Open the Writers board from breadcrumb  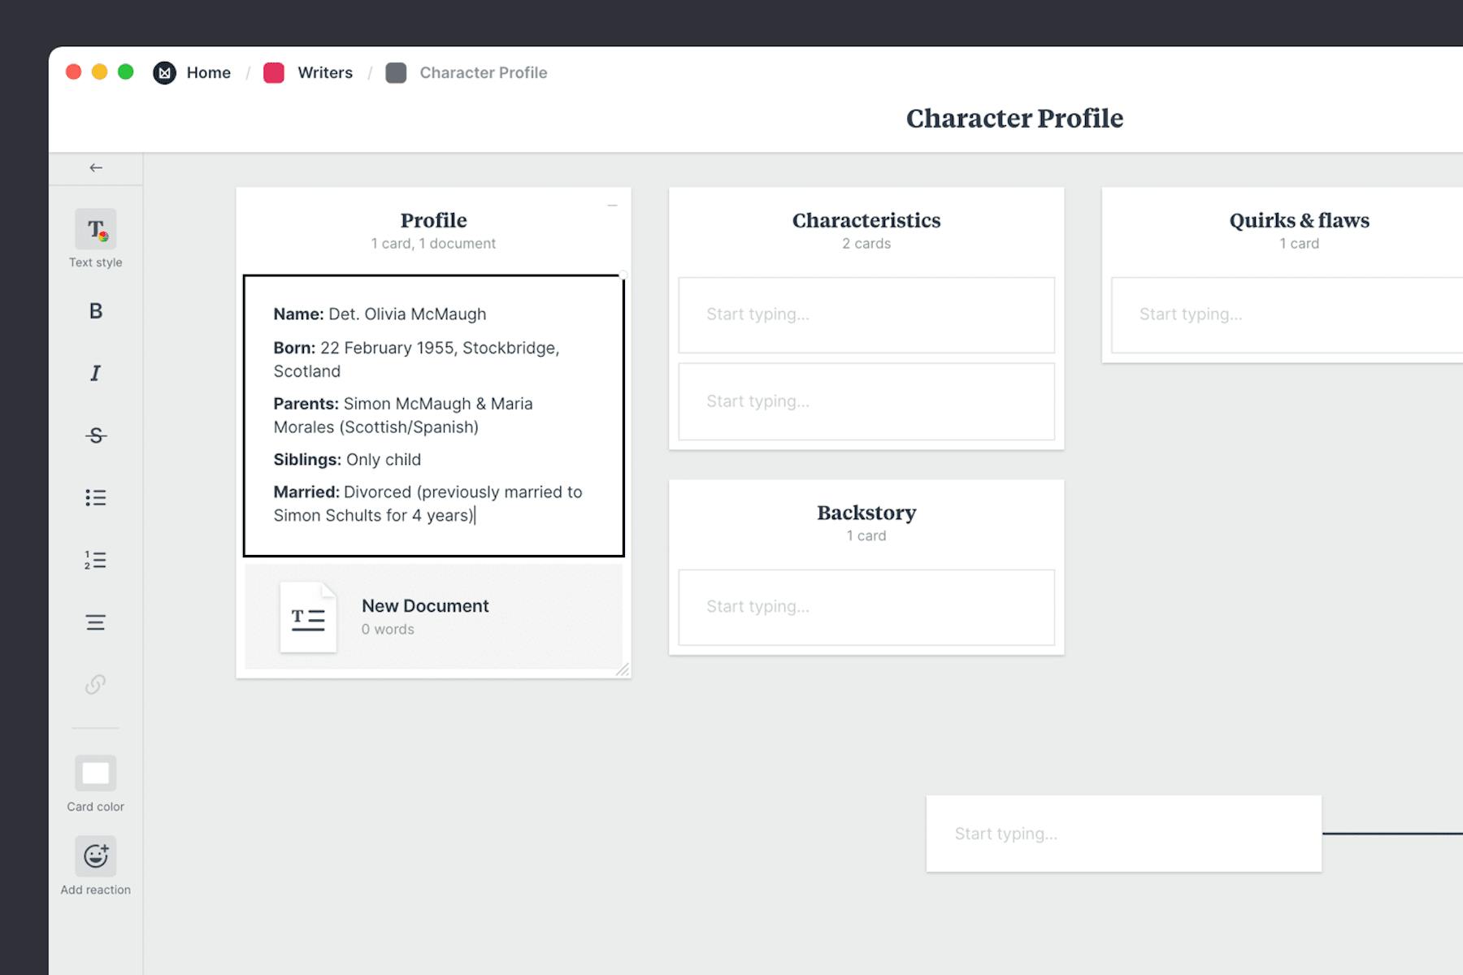pyautogui.click(x=325, y=72)
